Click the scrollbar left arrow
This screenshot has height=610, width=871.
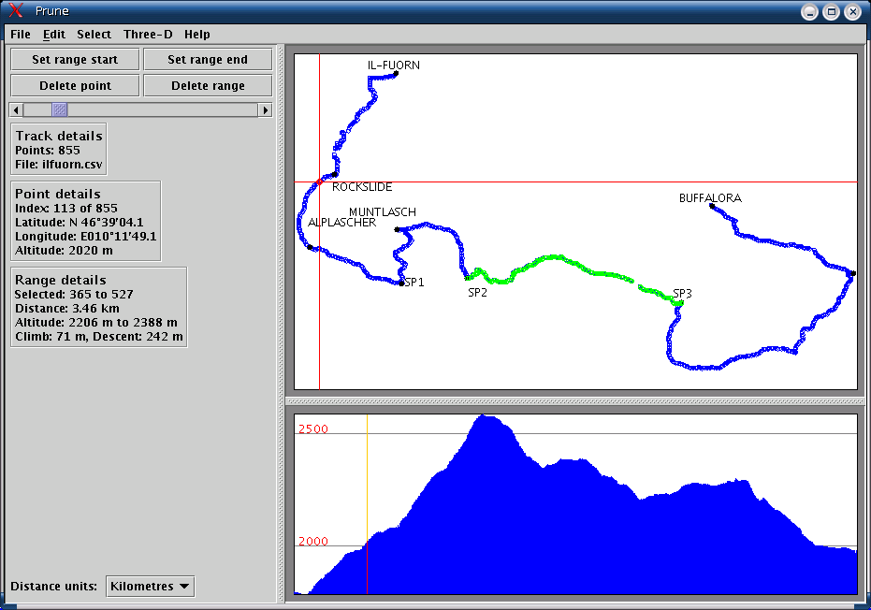coord(15,110)
